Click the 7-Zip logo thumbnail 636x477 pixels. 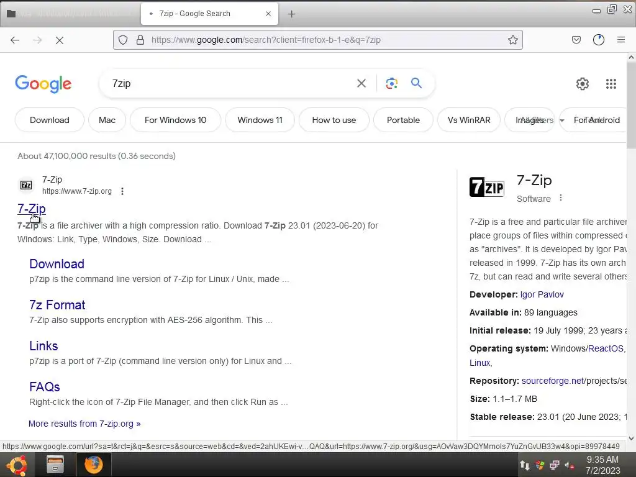pyautogui.click(x=487, y=187)
